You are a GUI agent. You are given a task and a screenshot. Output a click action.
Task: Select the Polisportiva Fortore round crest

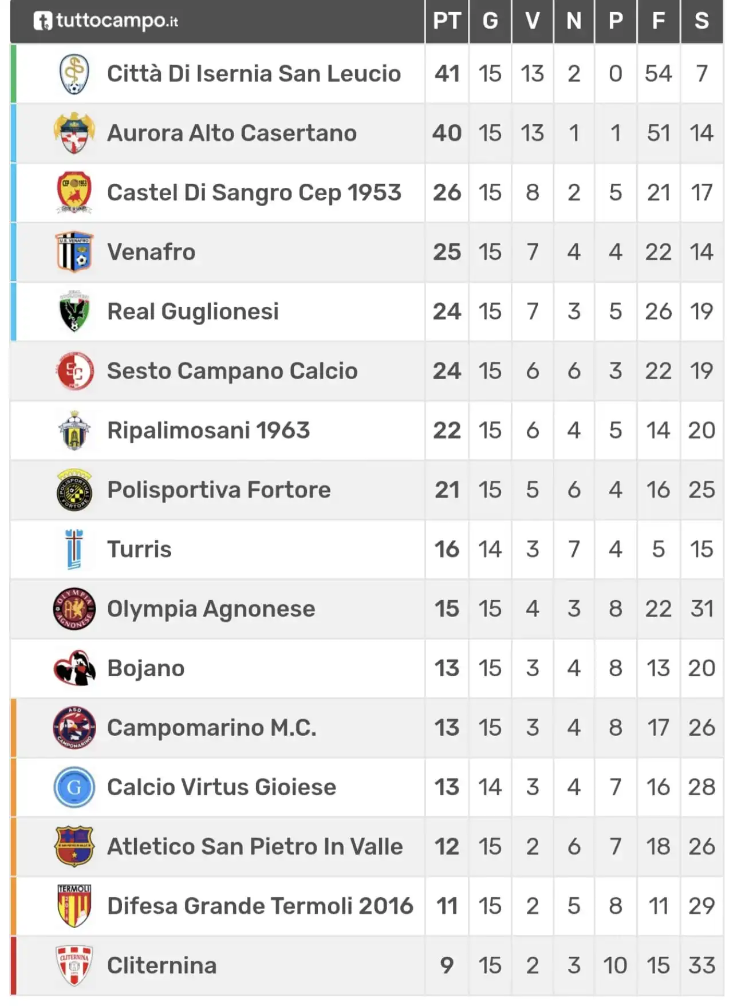74,490
